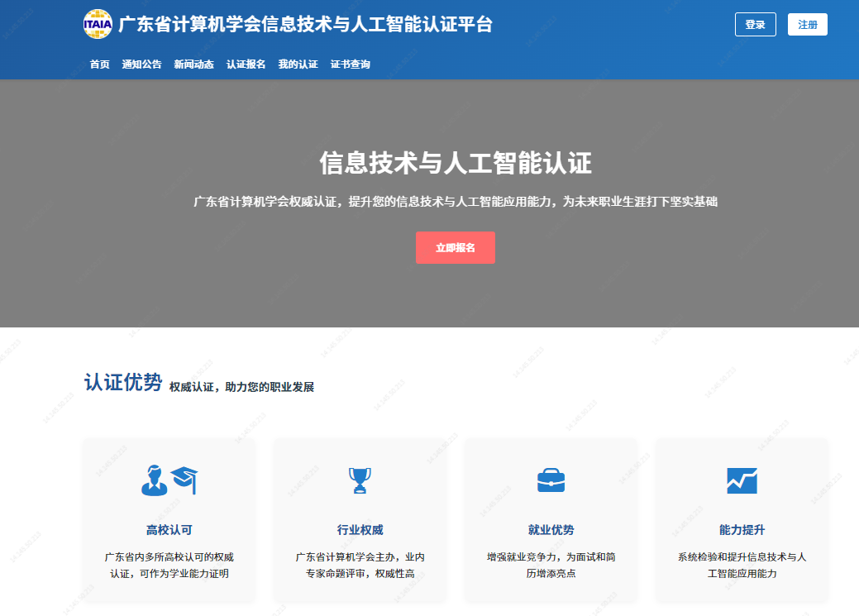Click the hero heading 信息技术与人工智能认证
The width and height of the screenshot is (859, 616).
click(x=456, y=163)
